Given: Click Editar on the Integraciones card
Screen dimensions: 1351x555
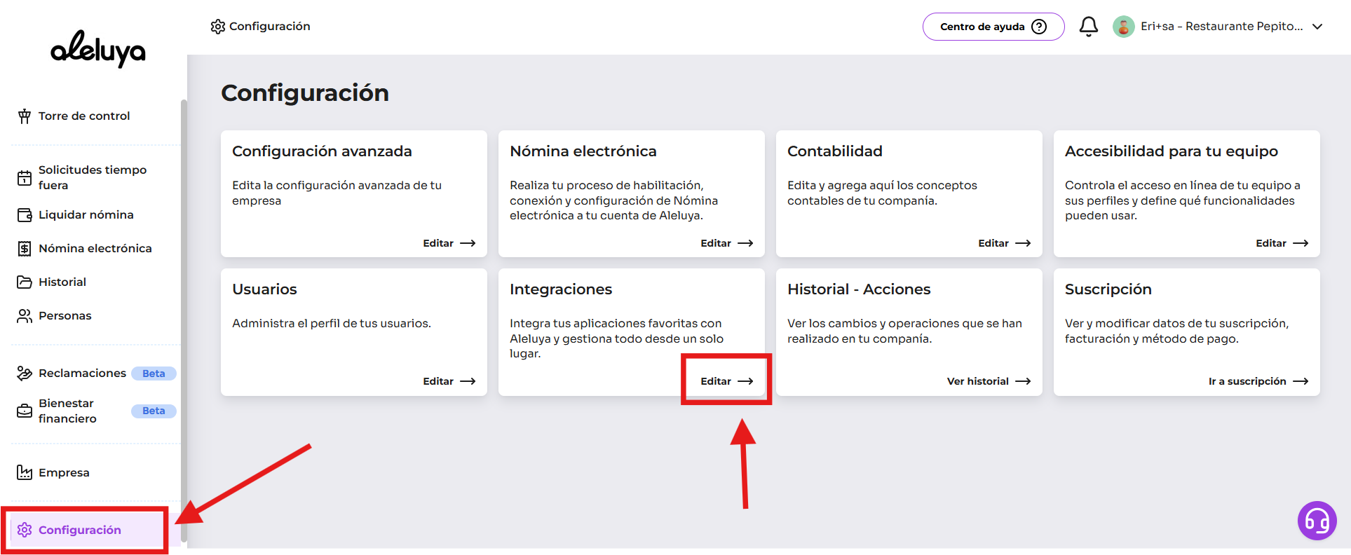Looking at the screenshot, I should 726,381.
